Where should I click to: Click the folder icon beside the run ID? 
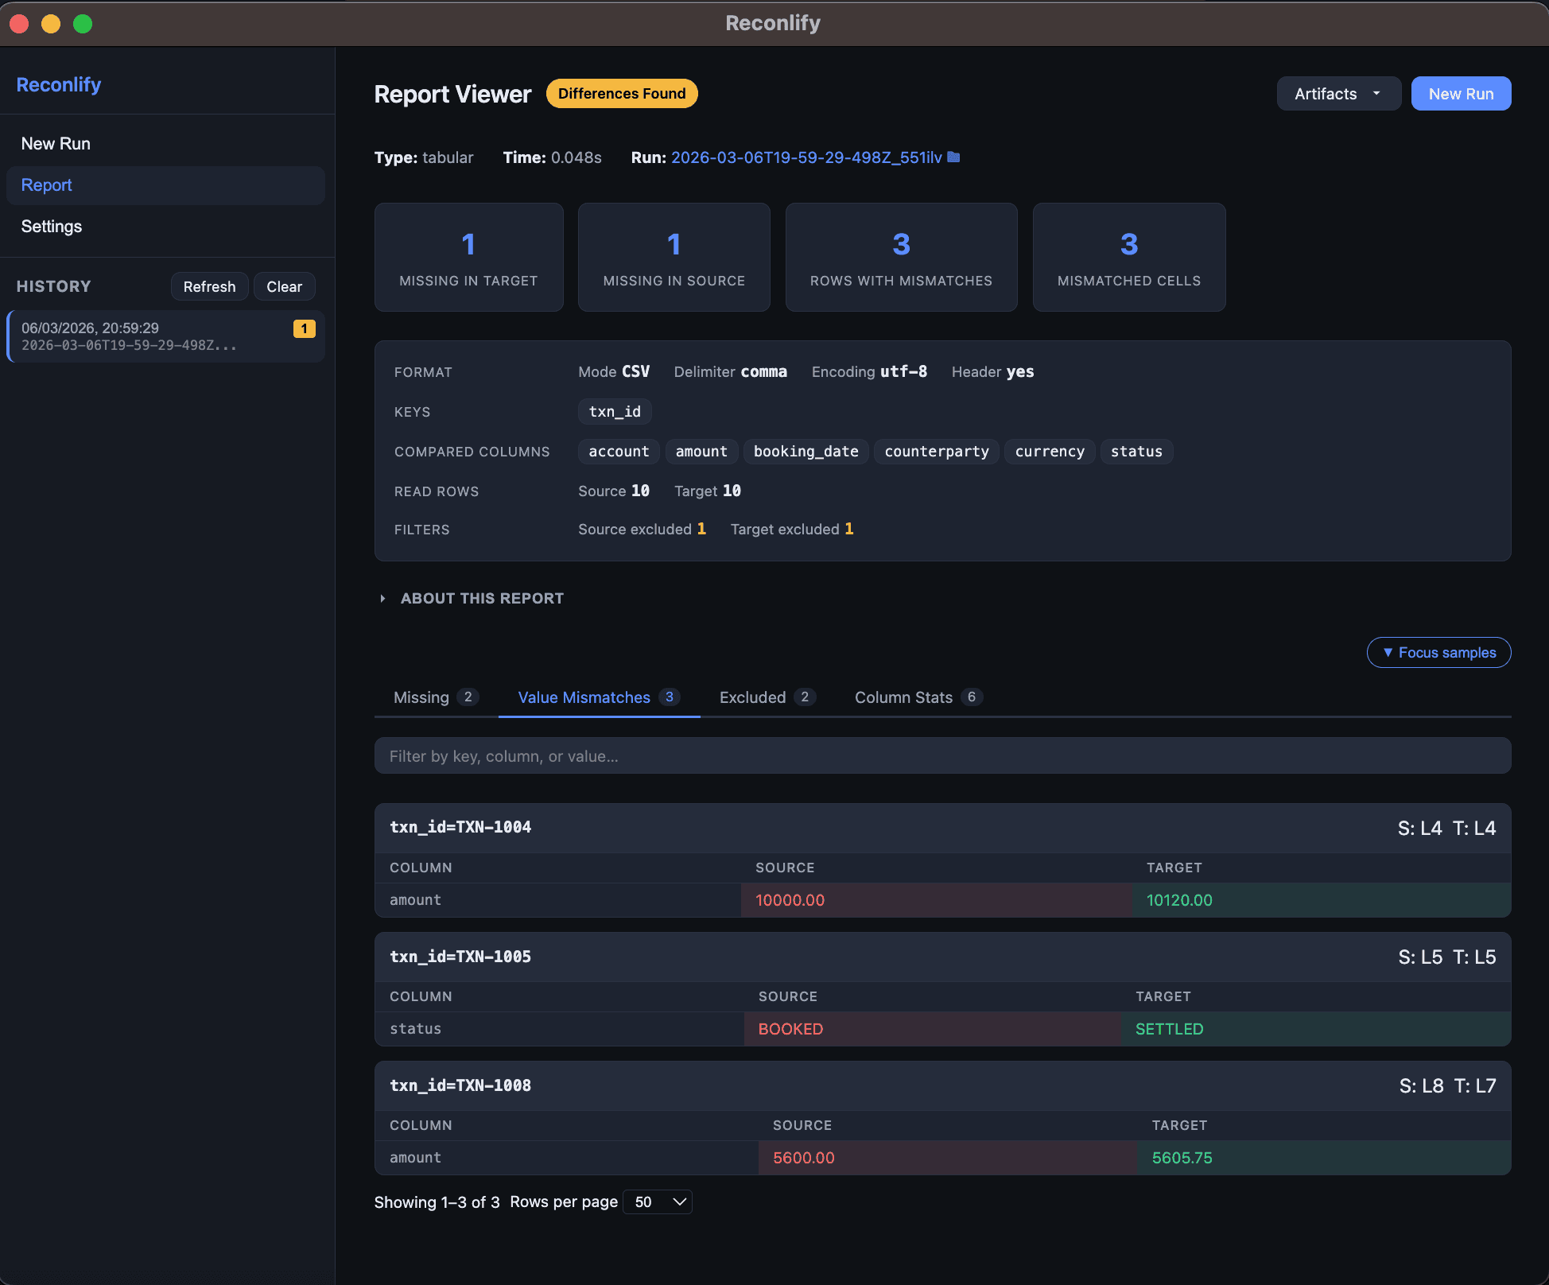click(954, 157)
